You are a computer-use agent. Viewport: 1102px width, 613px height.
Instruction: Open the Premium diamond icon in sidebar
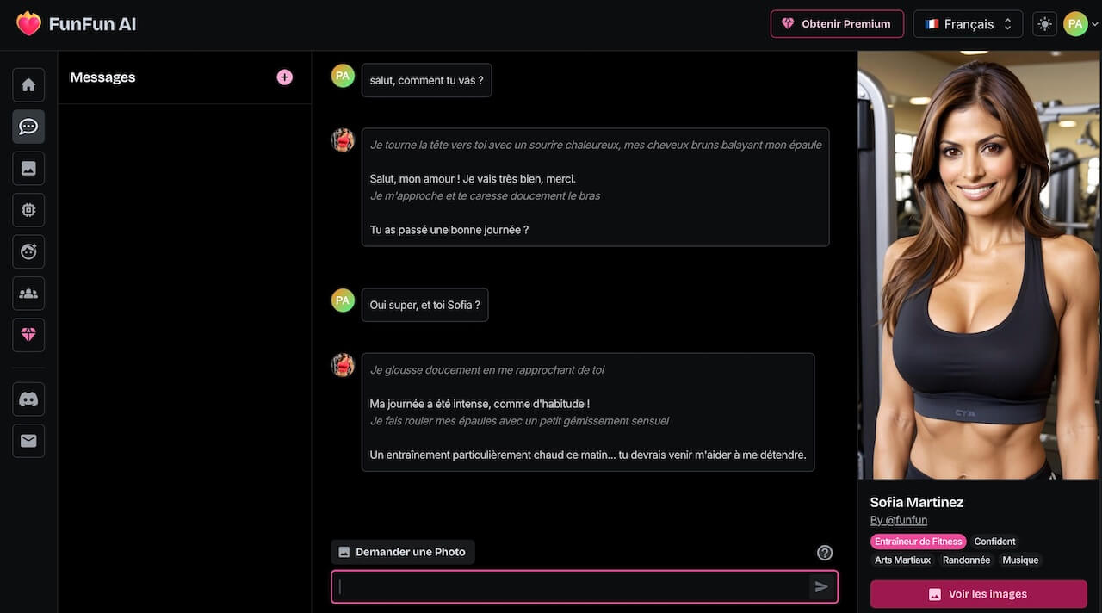point(28,334)
